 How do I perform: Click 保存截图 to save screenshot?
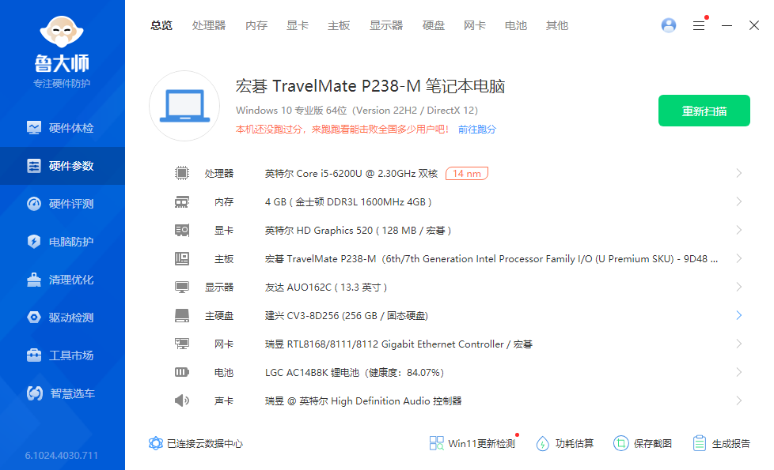point(643,443)
